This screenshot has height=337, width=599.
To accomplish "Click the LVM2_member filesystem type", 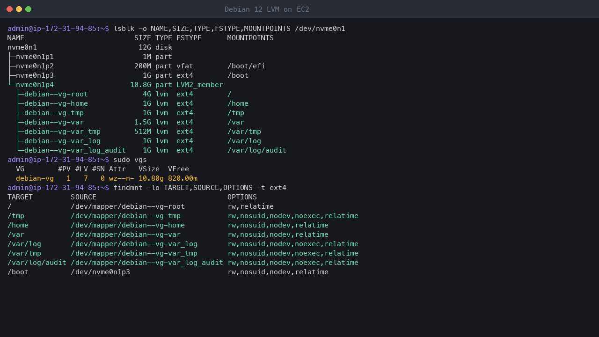I will coord(200,85).
